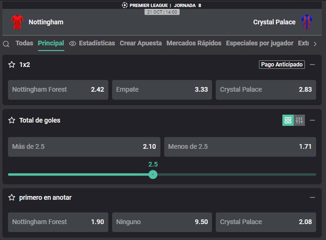Collapse the primero en anotar section
This screenshot has height=240, width=326.
click(x=312, y=197)
